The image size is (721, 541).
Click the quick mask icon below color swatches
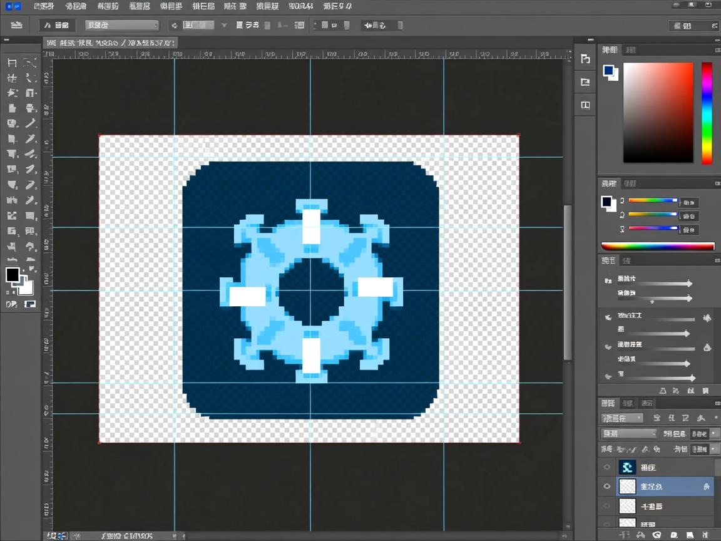(x=29, y=304)
